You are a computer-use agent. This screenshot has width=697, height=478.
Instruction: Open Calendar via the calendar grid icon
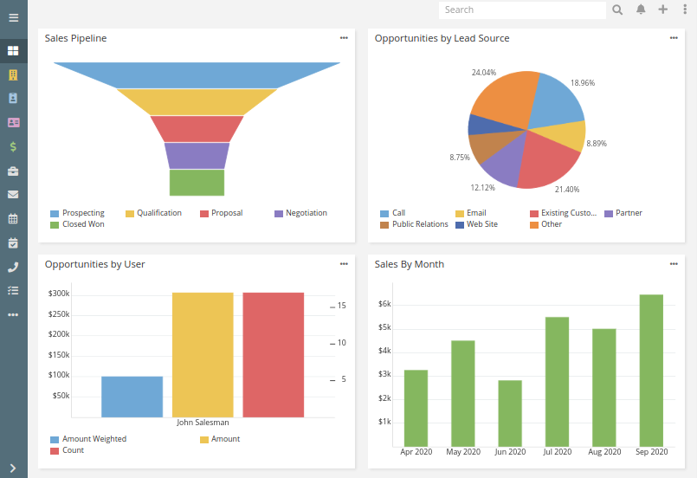click(13, 219)
